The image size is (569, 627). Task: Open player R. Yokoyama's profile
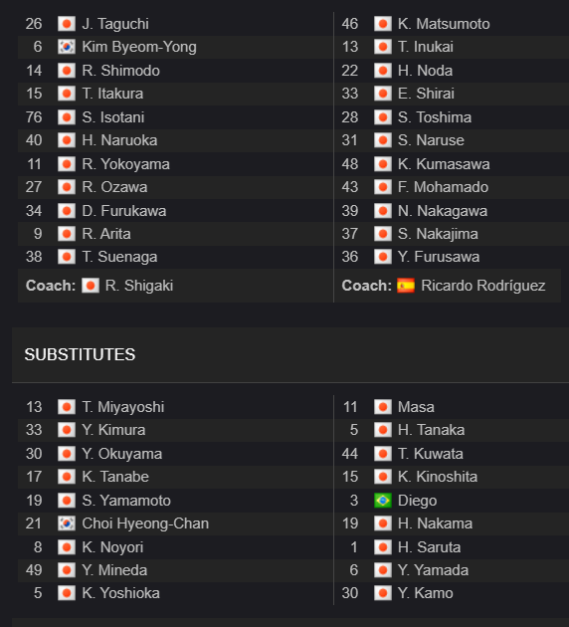(x=125, y=164)
